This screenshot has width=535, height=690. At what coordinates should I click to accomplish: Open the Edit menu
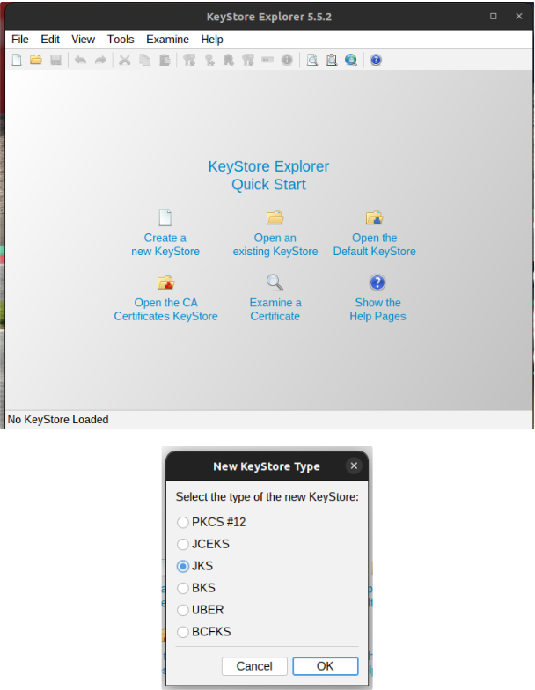click(x=50, y=39)
